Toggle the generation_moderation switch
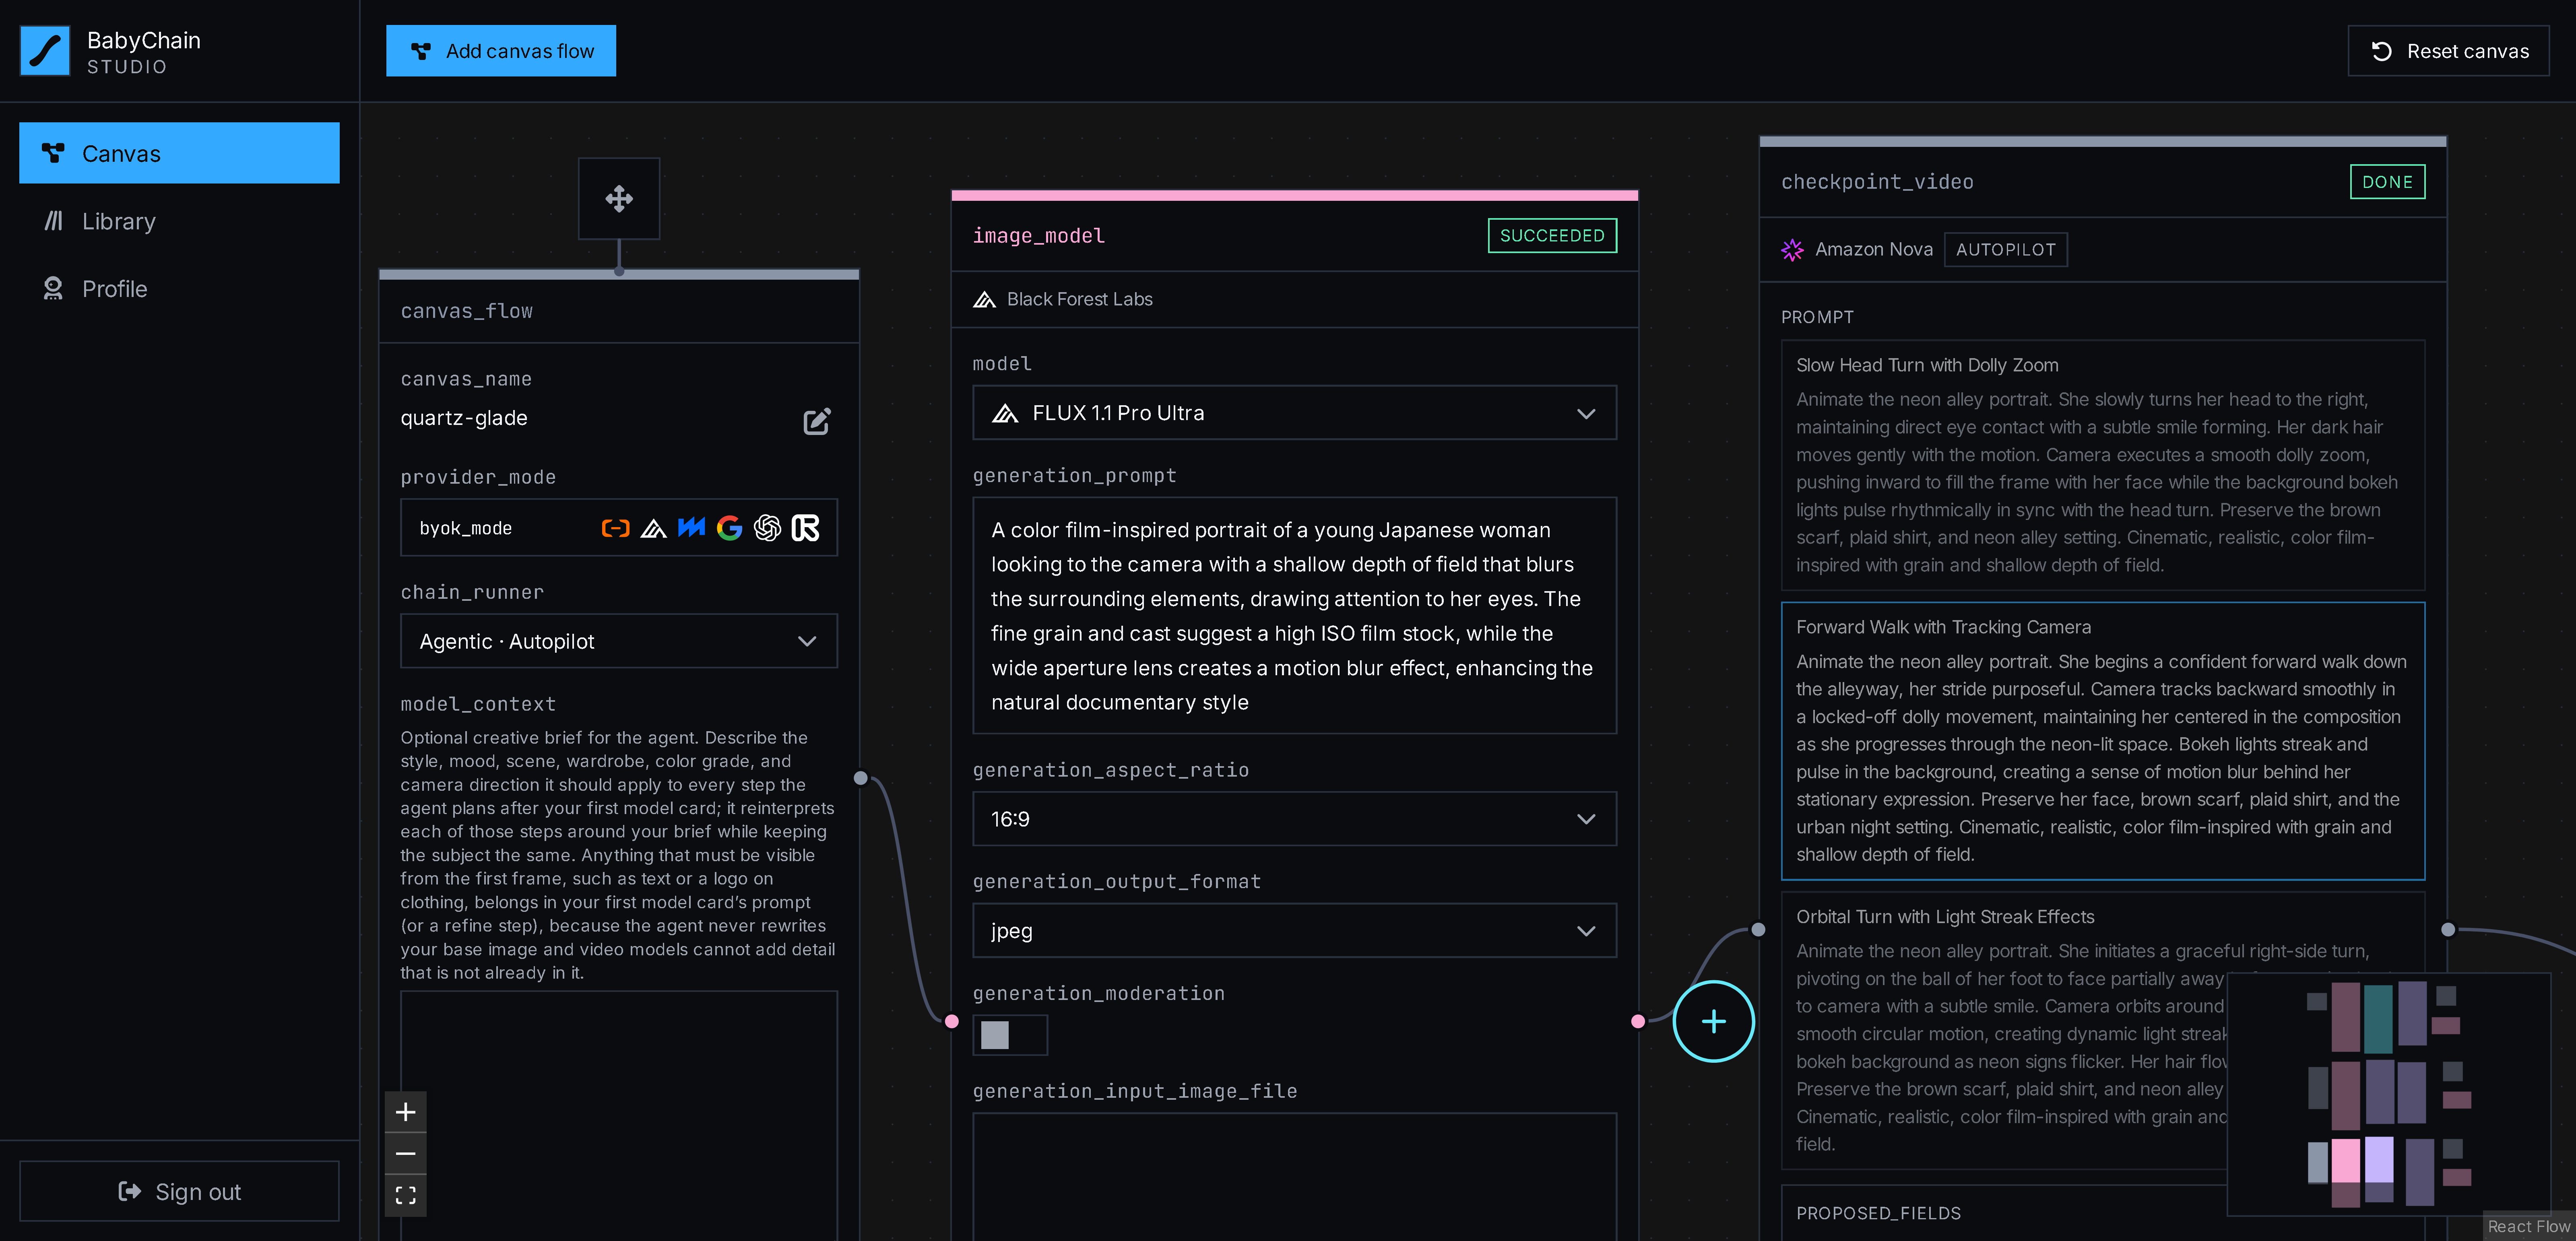 [x=1010, y=1035]
